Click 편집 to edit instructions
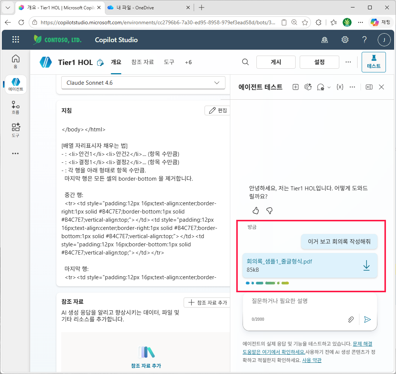Screen dimensions: 396x374 tap(218, 110)
